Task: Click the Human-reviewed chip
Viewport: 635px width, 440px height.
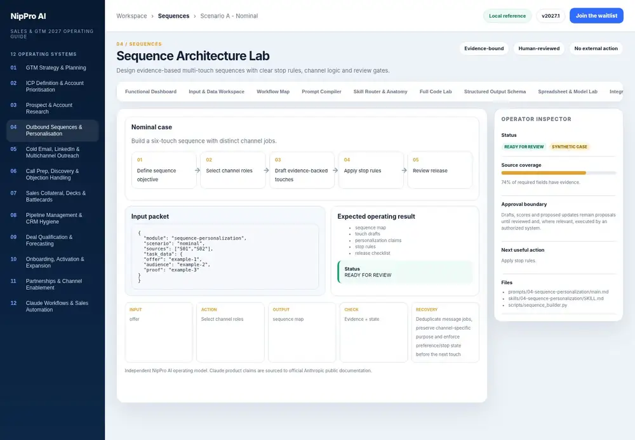Action: point(538,49)
